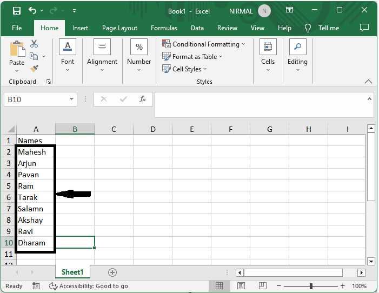The height and width of the screenshot is (293, 379).
Task: Select the cell containing Mahesh
Action: point(36,152)
